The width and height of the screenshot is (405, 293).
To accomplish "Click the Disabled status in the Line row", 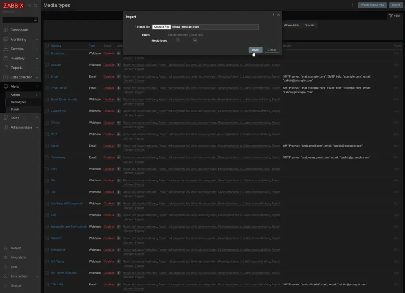I will (109, 215).
